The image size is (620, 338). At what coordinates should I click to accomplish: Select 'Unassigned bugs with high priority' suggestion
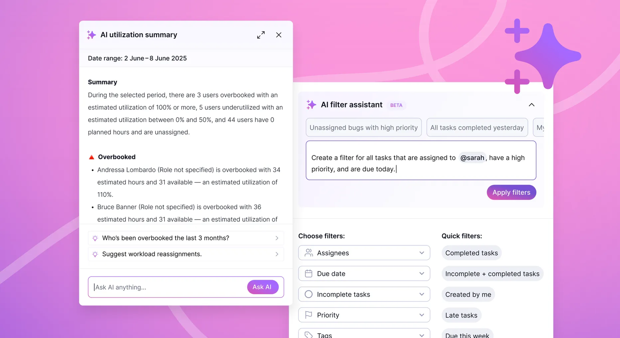click(364, 128)
